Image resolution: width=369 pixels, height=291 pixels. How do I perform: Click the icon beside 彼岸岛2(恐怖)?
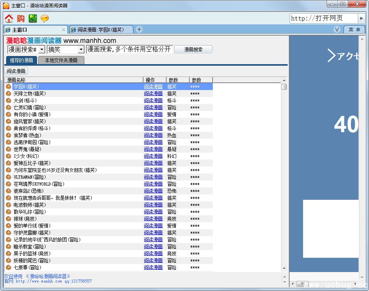[x=8, y=191]
